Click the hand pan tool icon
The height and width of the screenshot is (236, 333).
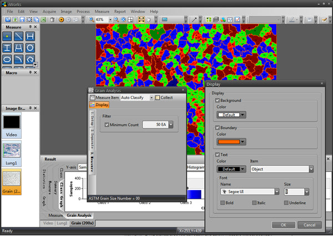tap(149, 20)
